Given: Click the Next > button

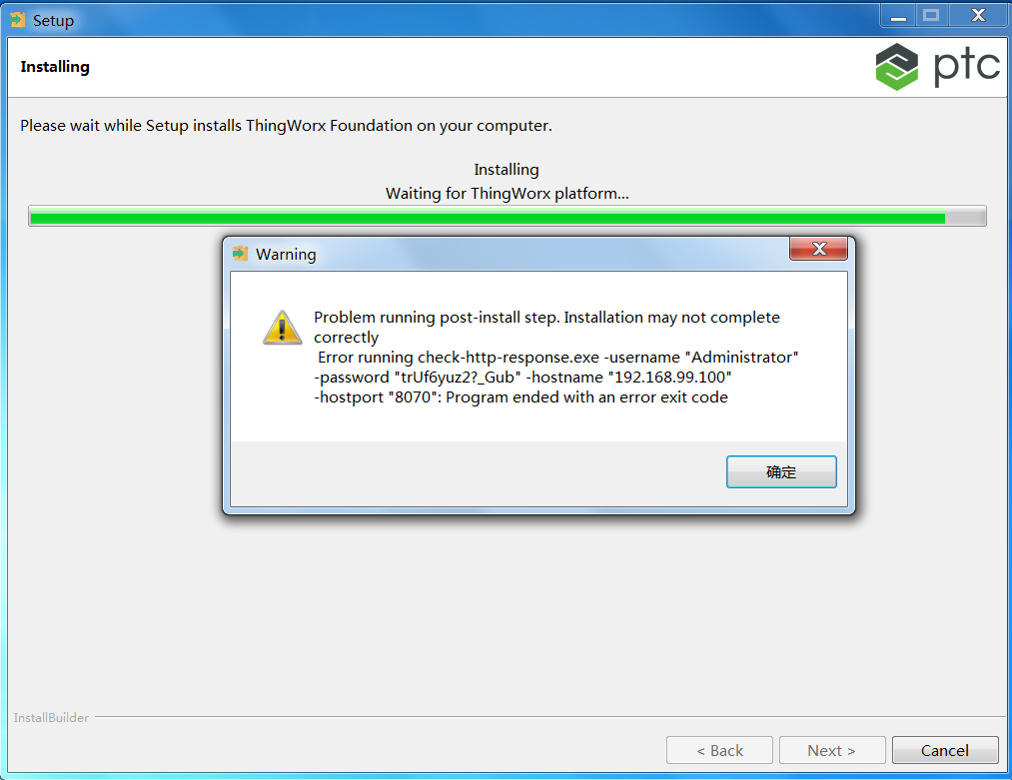Looking at the screenshot, I should [831, 750].
